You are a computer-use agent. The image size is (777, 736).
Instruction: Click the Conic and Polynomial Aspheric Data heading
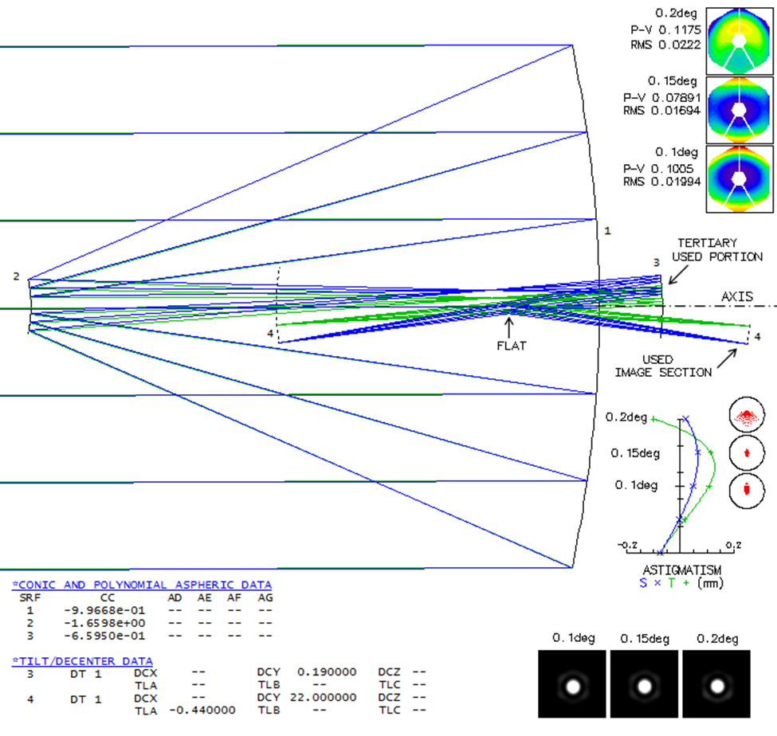click(142, 585)
